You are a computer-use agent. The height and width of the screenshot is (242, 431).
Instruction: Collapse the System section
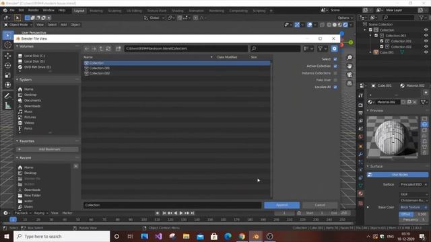tap(18, 79)
